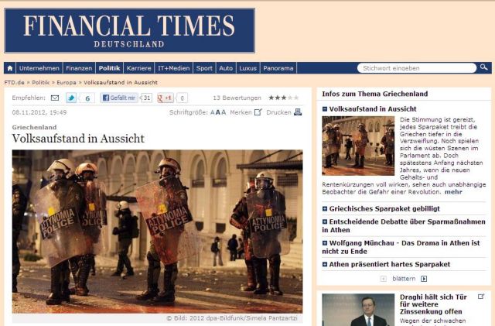Image resolution: width=495 pixels, height=326 pixels.
Task: Open Draghi hält sich Tür headline
Action: [435, 304]
